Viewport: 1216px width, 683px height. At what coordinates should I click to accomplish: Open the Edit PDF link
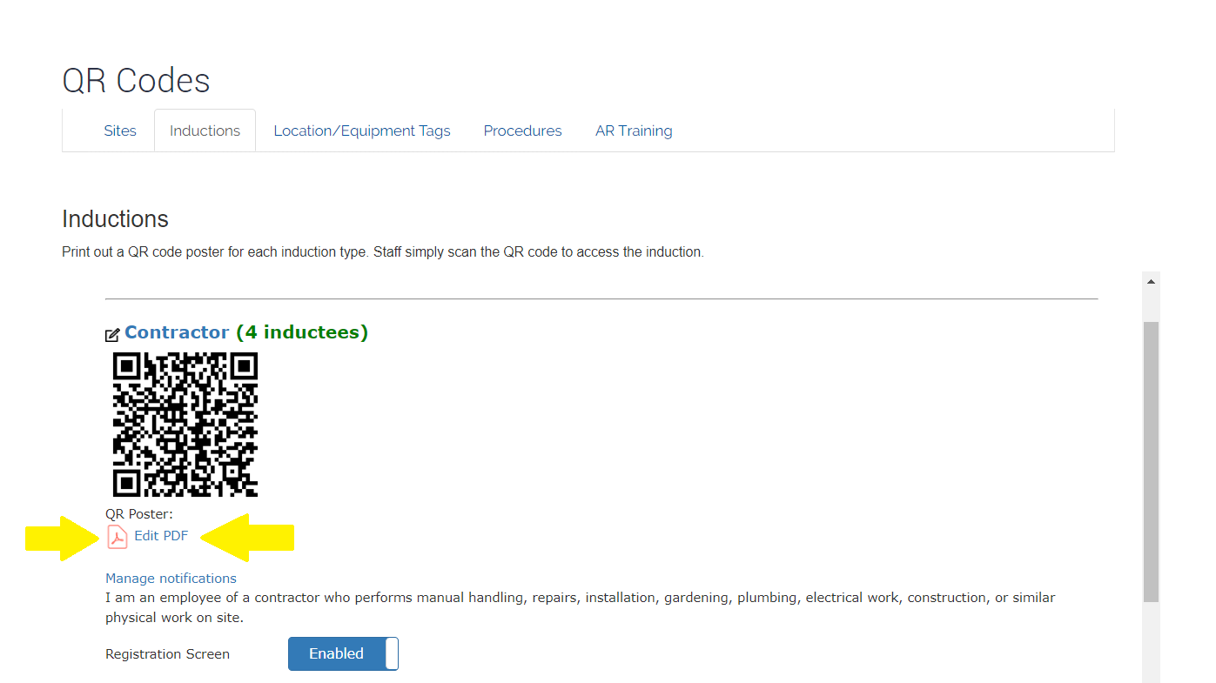point(161,536)
